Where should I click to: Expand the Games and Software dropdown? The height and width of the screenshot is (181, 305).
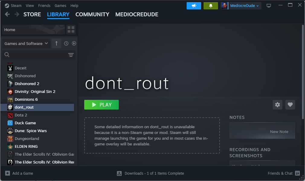tap(26, 43)
